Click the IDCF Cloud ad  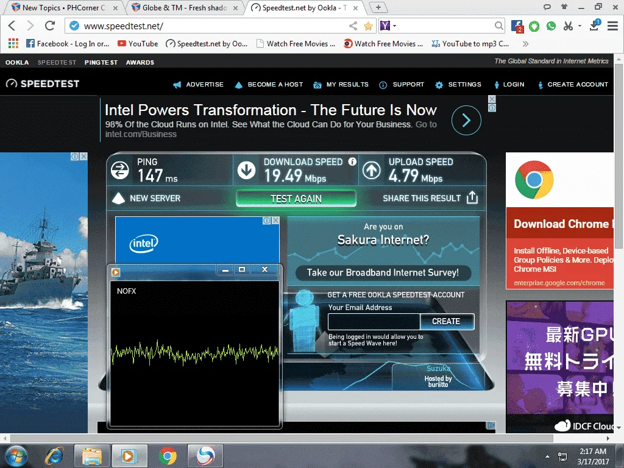click(560, 367)
